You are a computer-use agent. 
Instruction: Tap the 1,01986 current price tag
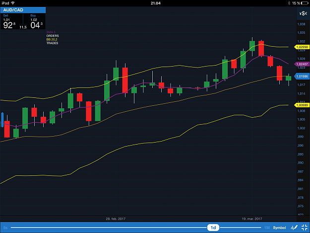point(302,76)
